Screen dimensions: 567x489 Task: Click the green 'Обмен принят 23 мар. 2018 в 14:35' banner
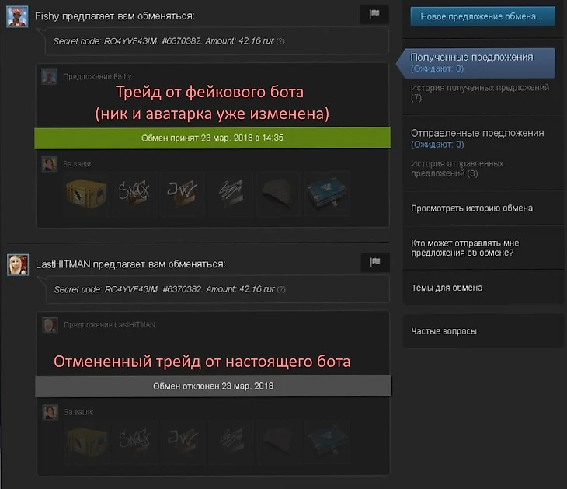tap(212, 138)
